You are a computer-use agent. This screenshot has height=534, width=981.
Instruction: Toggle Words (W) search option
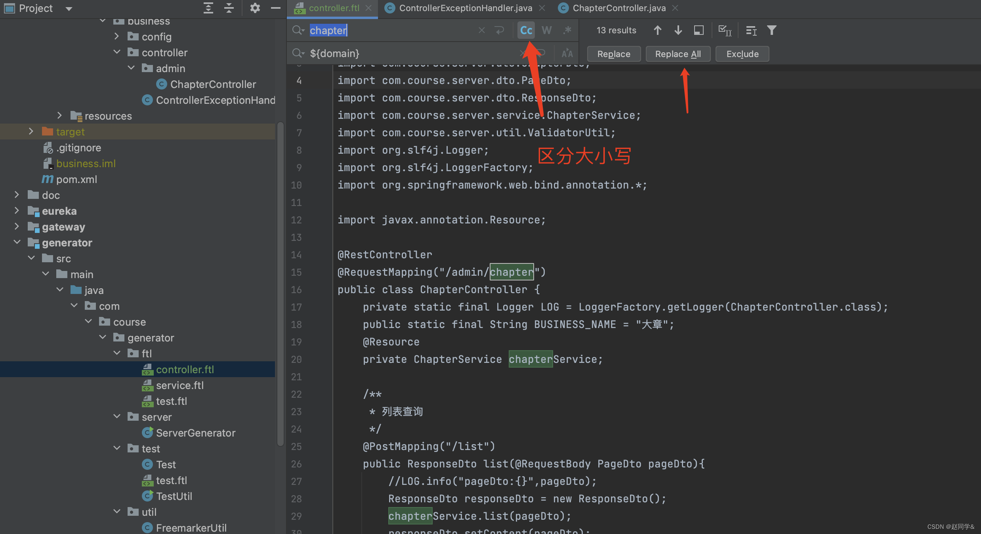(547, 30)
